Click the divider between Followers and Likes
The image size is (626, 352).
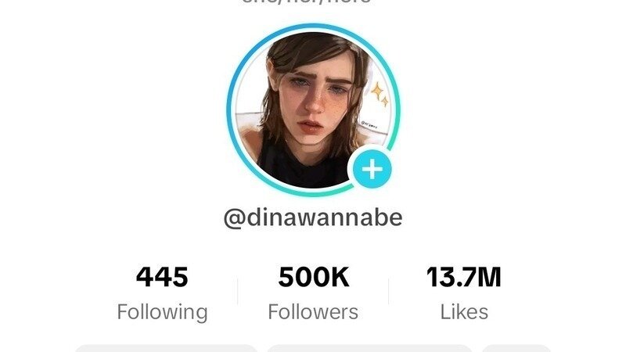tap(388, 291)
